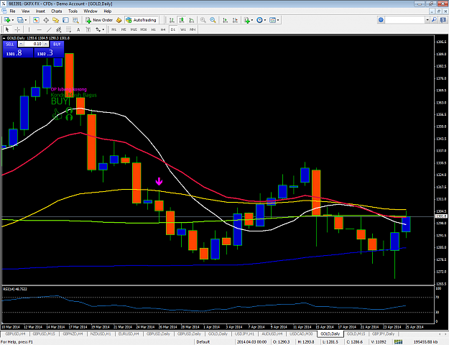Select the M1 timeframe
This screenshot has width=449, height=345.
pyautogui.click(x=114, y=29)
